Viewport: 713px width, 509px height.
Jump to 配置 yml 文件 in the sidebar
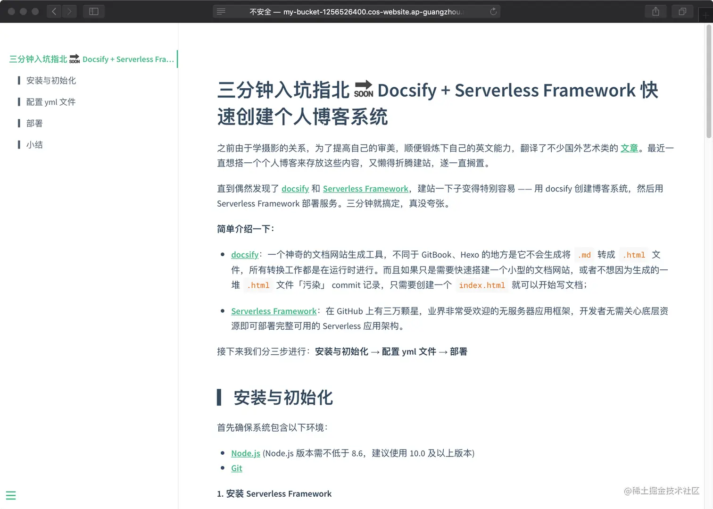[x=51, y=102]
